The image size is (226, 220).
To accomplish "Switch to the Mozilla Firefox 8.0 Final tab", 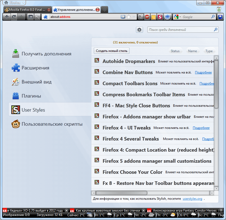I will [x=27, y=10].
